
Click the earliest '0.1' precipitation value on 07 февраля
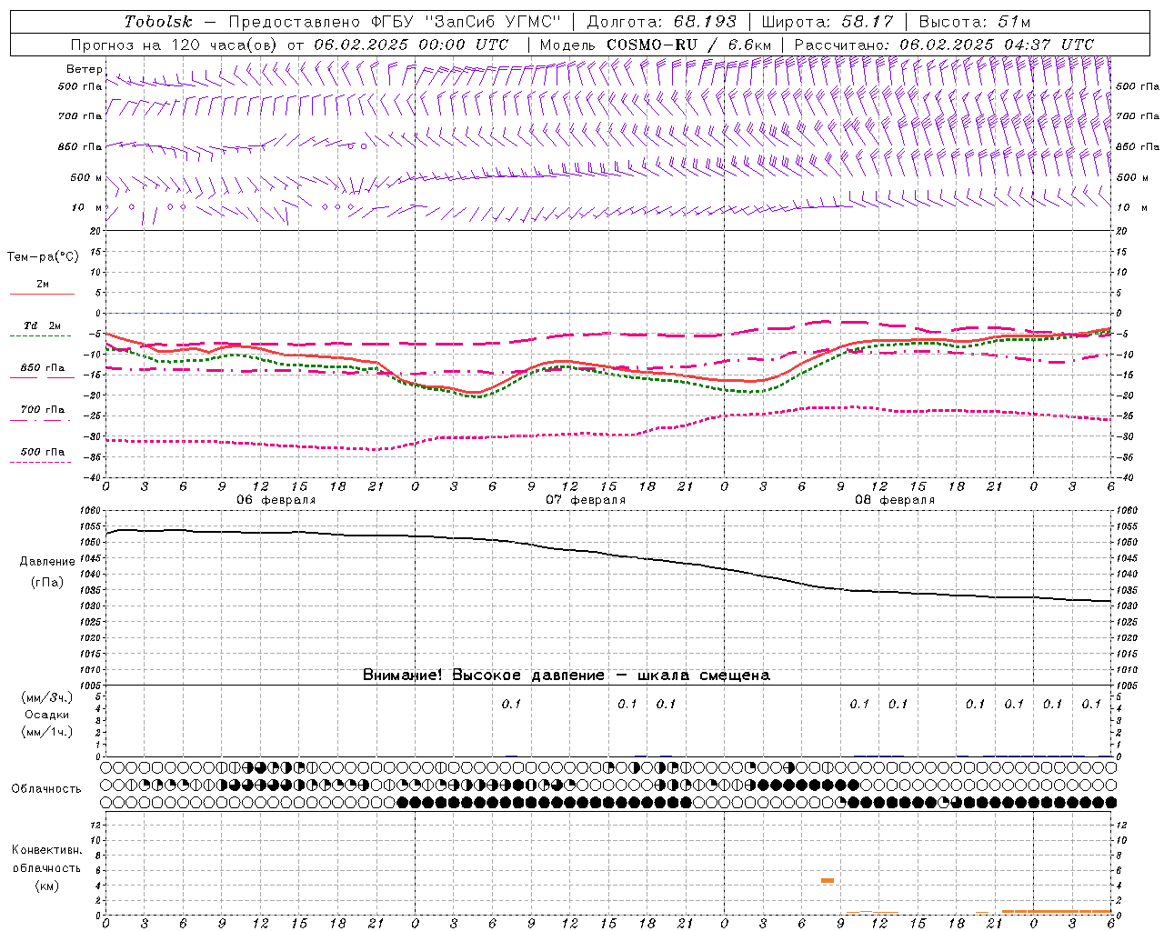(511, 704)
